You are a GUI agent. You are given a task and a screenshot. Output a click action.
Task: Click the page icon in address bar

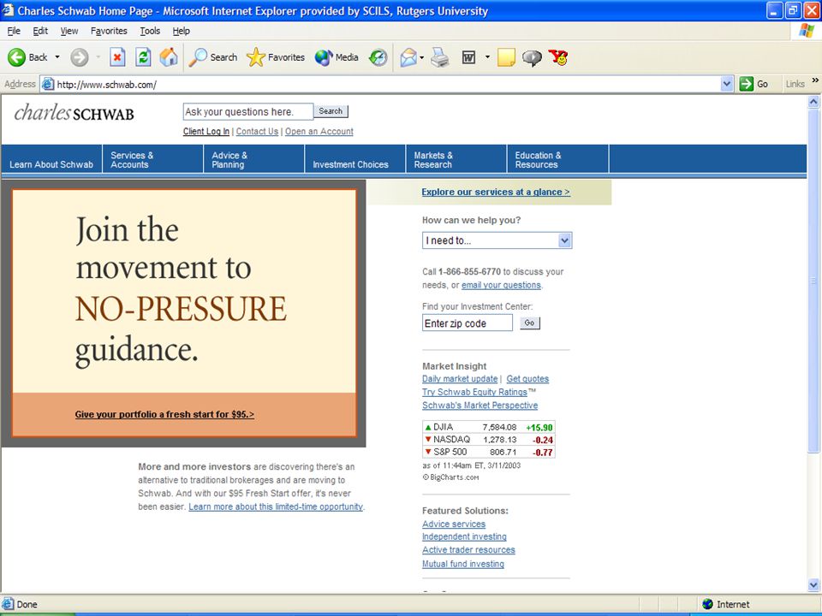[x=48, y=84]
